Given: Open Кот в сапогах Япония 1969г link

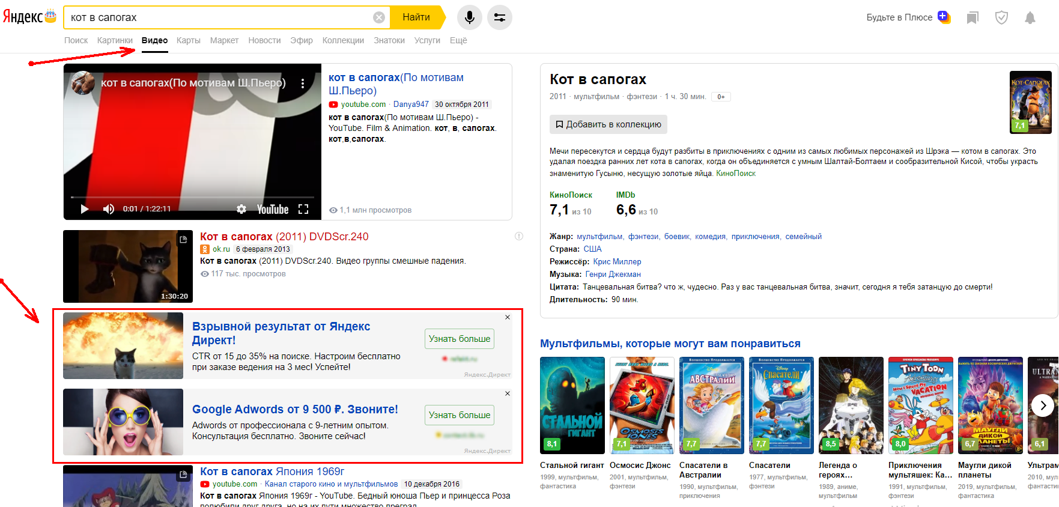Looking at the screenshot, I should tap(272, 472).
